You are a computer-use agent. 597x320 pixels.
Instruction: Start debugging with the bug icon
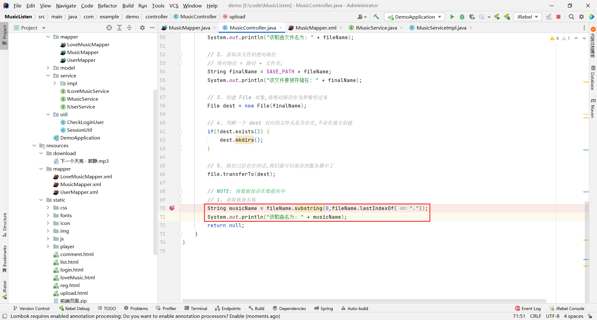(x=462, y=17)
